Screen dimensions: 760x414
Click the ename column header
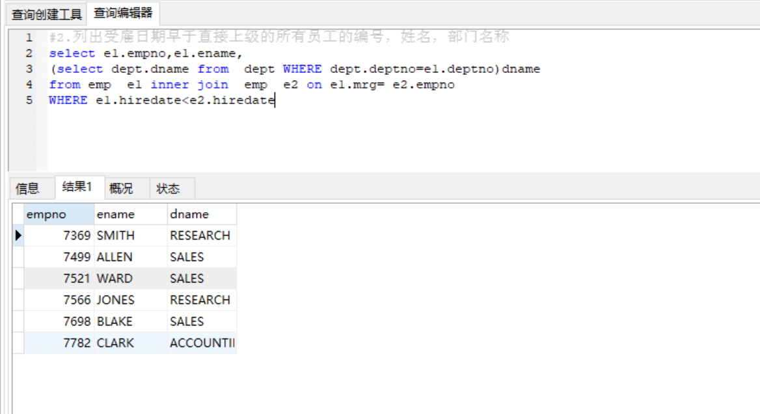pos(130,214)
